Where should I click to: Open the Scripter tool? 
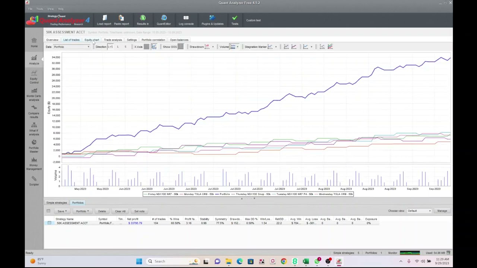[34, 181]
